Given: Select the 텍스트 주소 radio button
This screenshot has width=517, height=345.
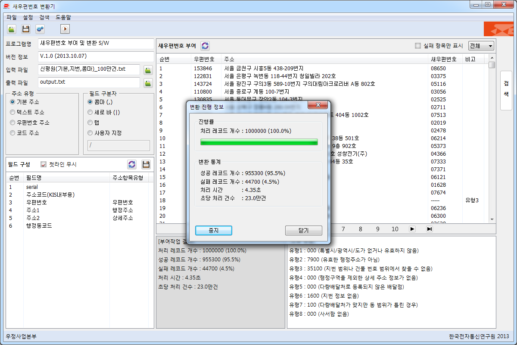Looking at the screenshot, I should (12, 112).
